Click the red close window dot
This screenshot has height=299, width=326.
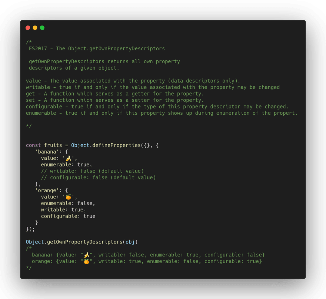[28, 28]
